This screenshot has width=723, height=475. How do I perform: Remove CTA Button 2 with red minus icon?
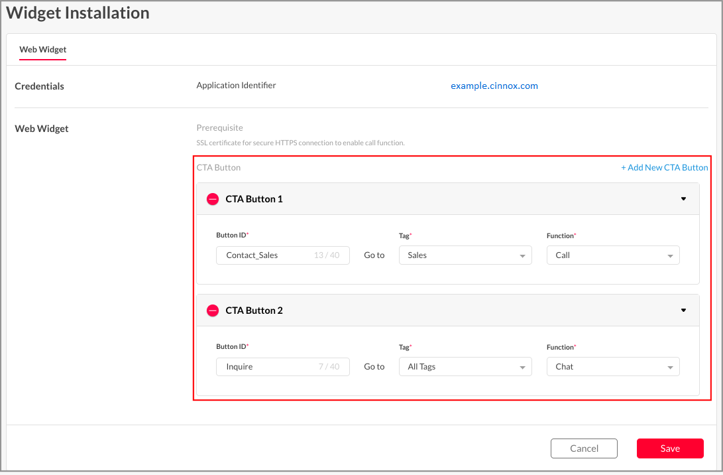coord(213,310)
